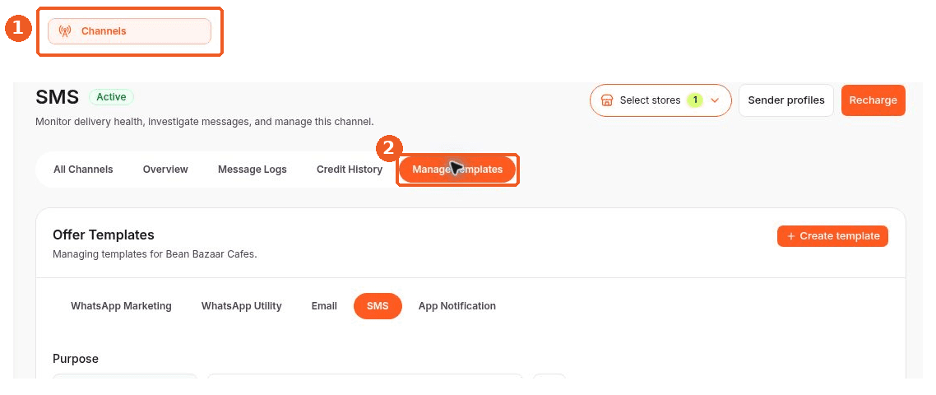Select the WhatsApp Utility template type

241,306
